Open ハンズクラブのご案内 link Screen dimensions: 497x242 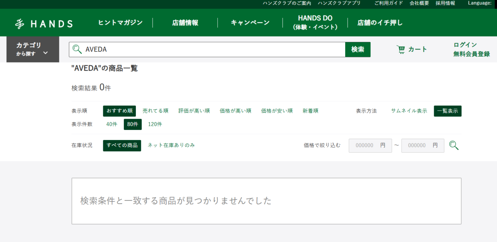[287, 3]
